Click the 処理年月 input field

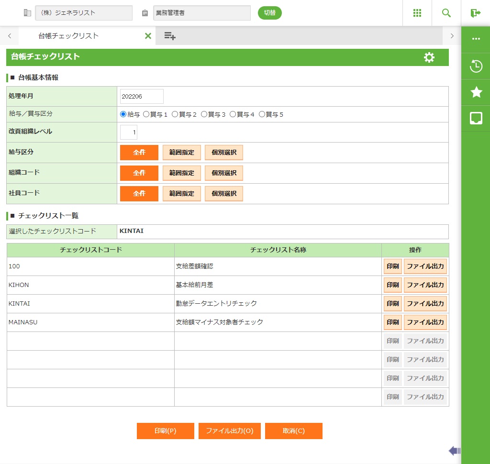142,97
